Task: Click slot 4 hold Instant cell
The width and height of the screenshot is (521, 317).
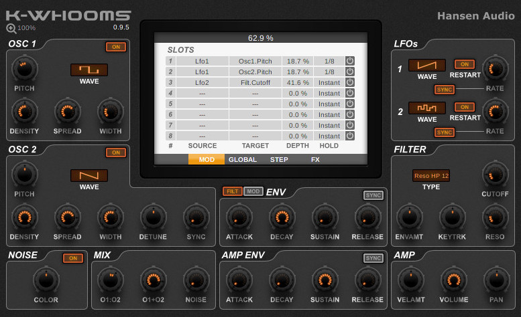Action: [x=329, y=94]
